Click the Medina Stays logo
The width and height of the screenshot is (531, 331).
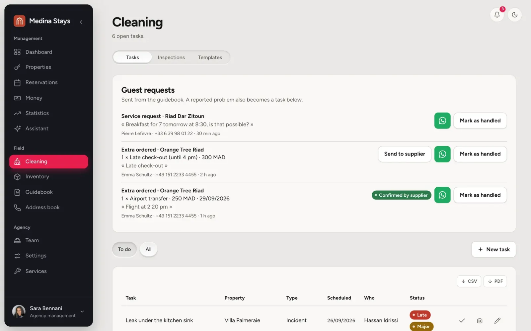coord(20,21)
